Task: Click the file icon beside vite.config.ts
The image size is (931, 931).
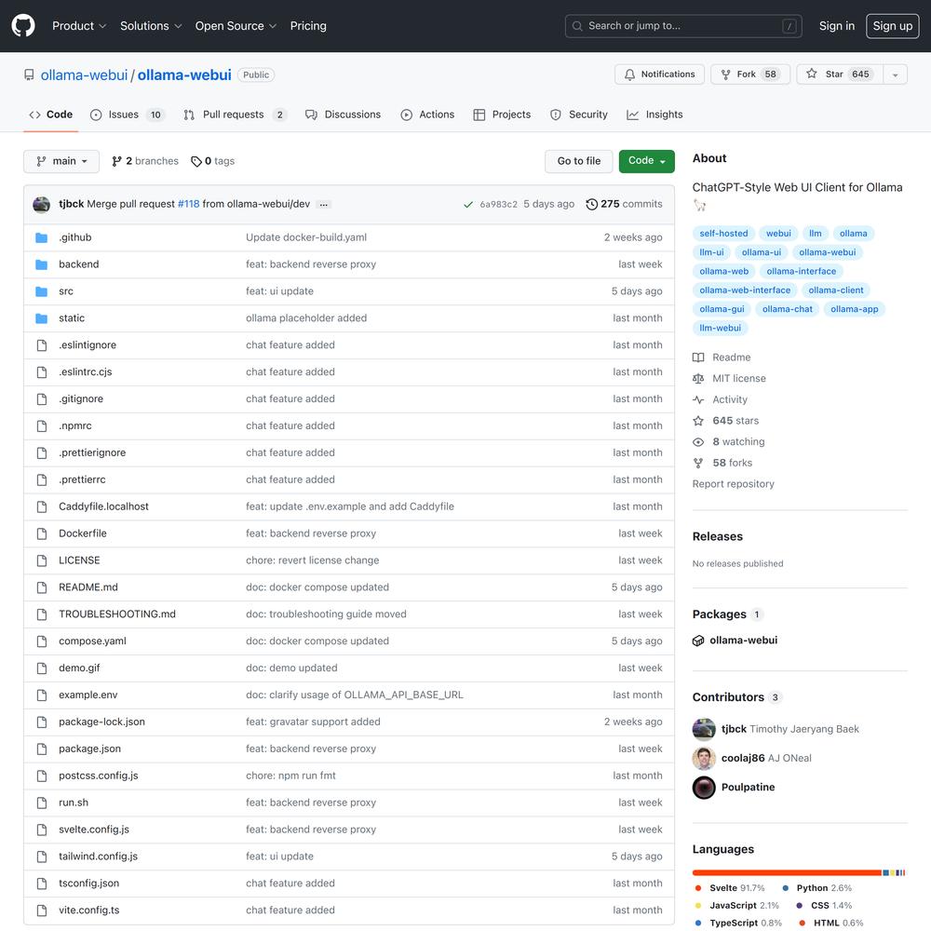Action: pyautogui.click(x=42, y=911)
